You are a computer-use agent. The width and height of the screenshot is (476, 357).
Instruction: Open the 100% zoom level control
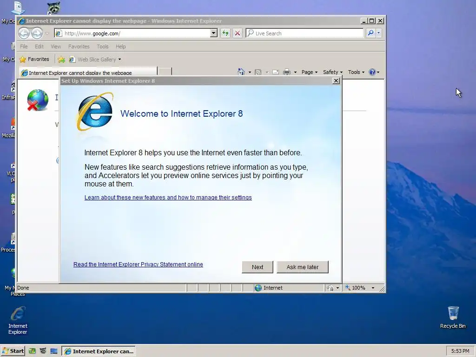tap(360, 288)
